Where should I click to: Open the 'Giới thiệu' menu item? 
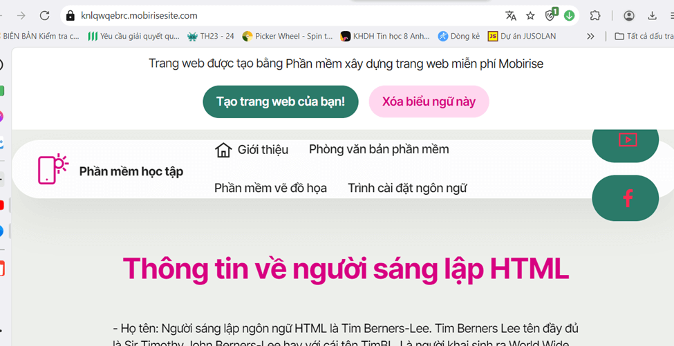pos(252,150)
